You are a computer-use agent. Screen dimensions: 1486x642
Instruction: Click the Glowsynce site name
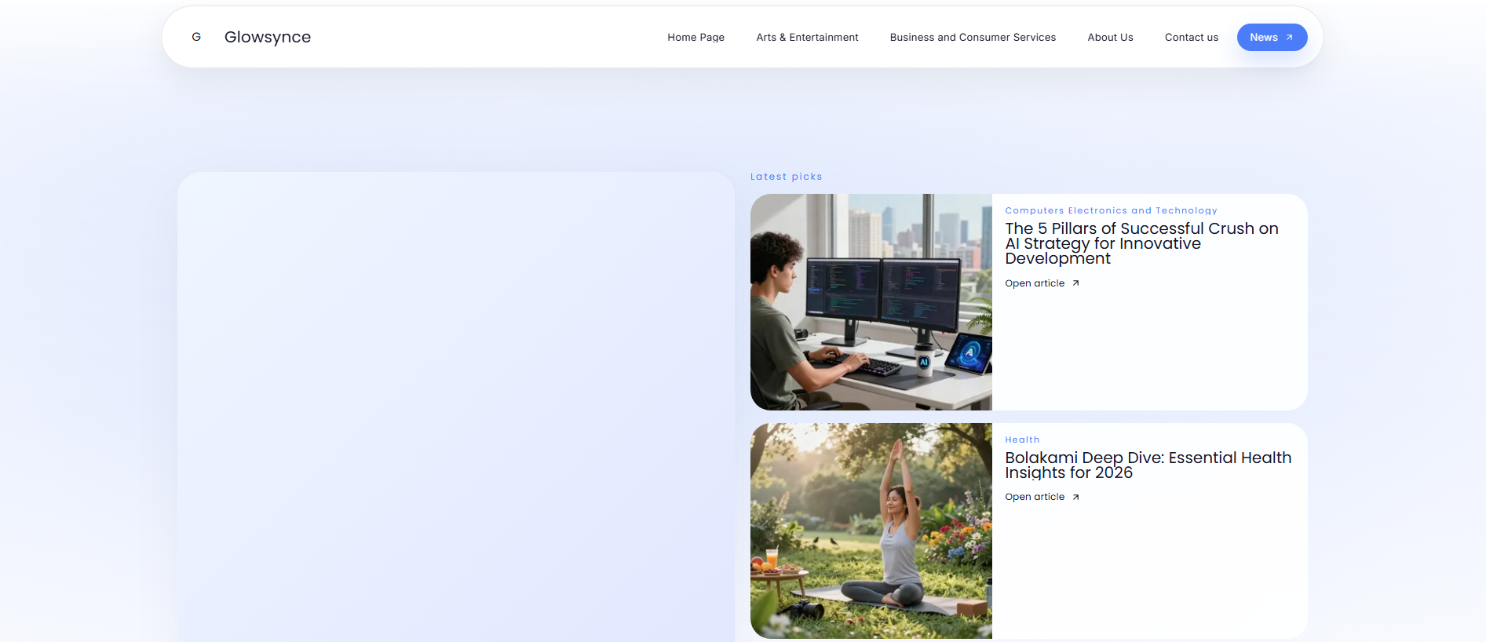tap(268, 37)
